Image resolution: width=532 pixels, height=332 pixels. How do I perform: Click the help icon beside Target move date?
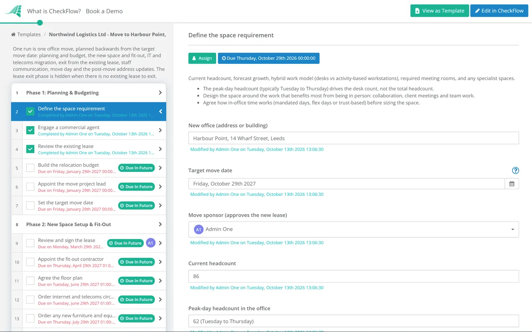pyautogui.click(x=515, y=171)
